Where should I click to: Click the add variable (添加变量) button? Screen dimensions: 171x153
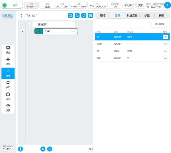(160, 24)
